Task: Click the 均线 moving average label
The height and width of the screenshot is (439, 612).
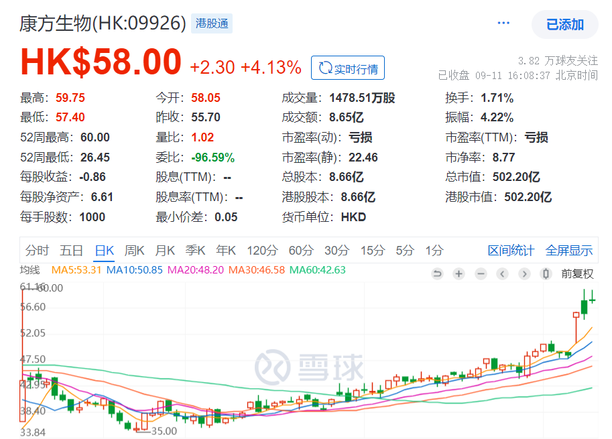Action: (x=30, y=270)
